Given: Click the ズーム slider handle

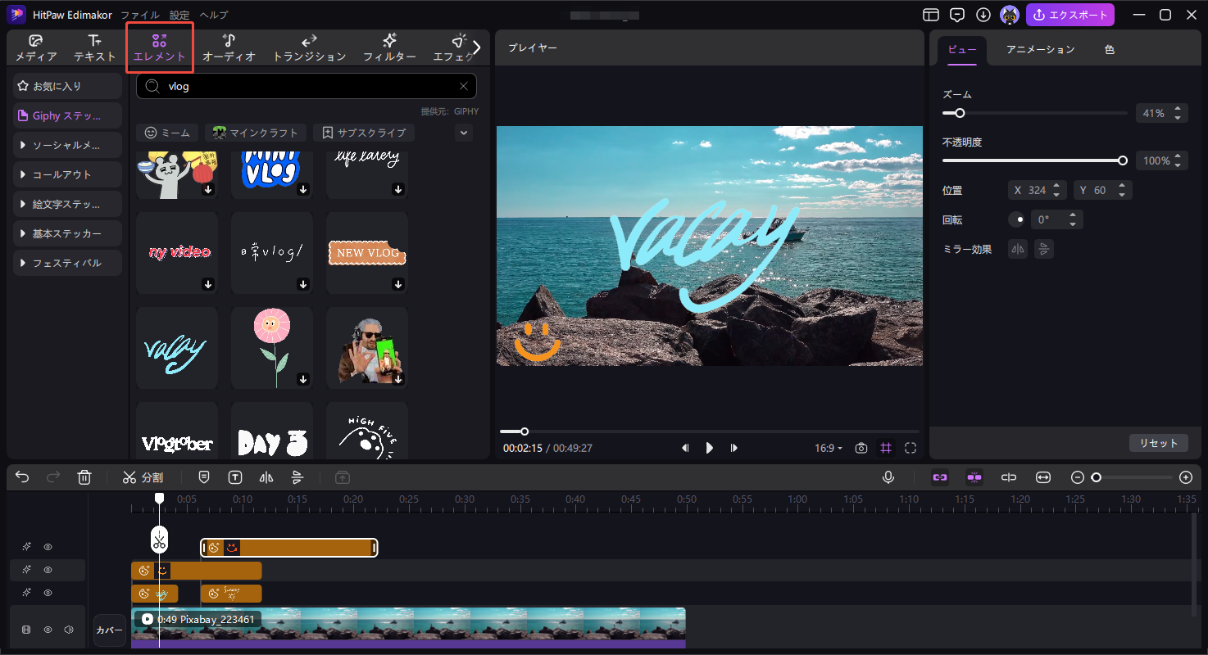Looking at the screenshot, I should (x=960, y=113).
